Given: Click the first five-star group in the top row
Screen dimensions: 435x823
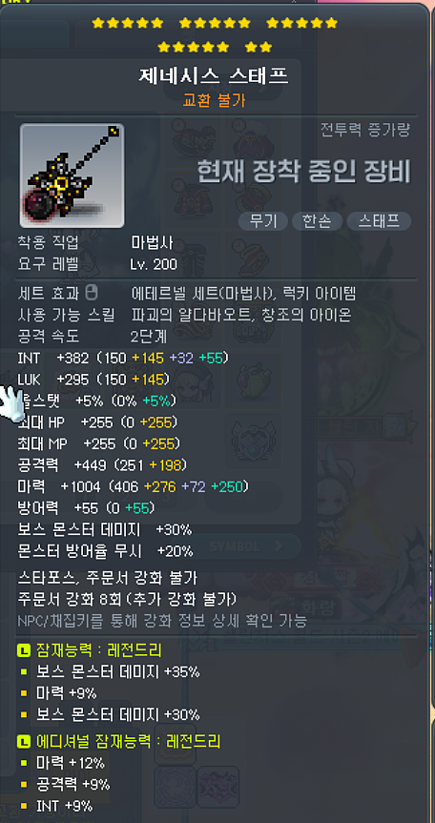Looking at the screenshot, I should pyautogui.click(x=128, y=23).
